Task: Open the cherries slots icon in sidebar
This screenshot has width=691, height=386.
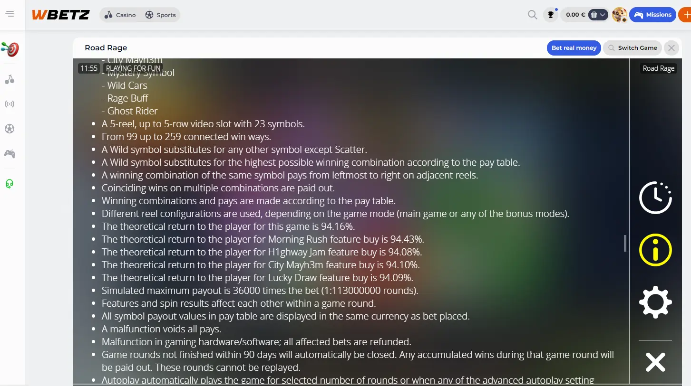Action: click(10, 79)
